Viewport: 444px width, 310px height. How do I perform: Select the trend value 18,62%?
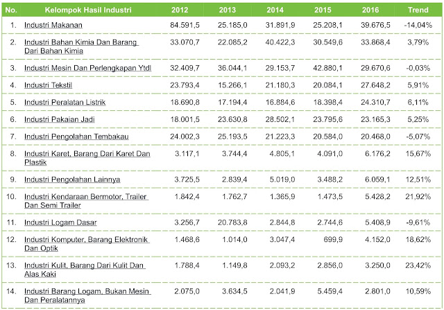click(x=418, y=239)
